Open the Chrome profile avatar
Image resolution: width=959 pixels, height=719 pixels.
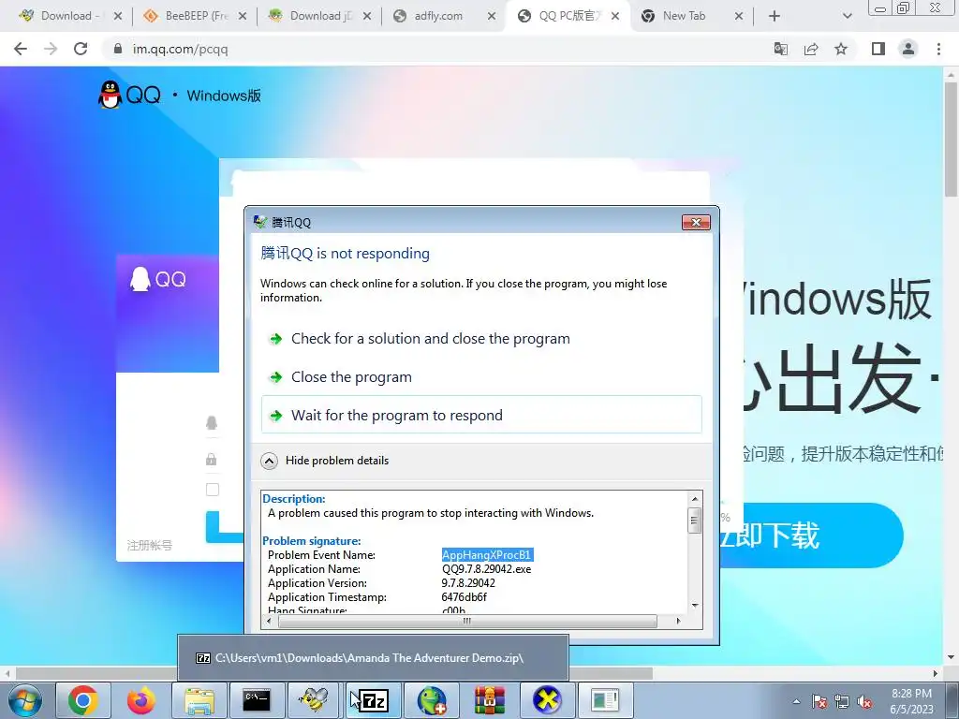[908, 49]
